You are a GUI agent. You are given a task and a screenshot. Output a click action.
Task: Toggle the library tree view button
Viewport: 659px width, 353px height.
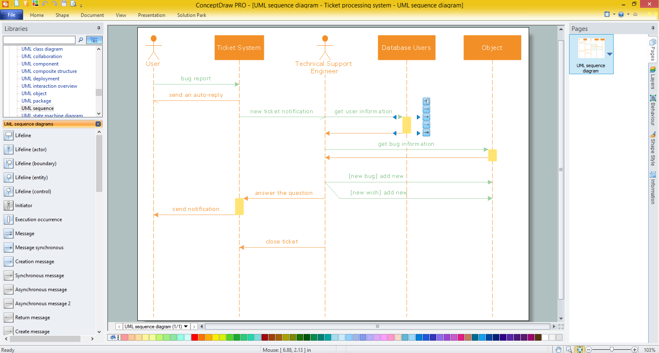pos(94,40)
